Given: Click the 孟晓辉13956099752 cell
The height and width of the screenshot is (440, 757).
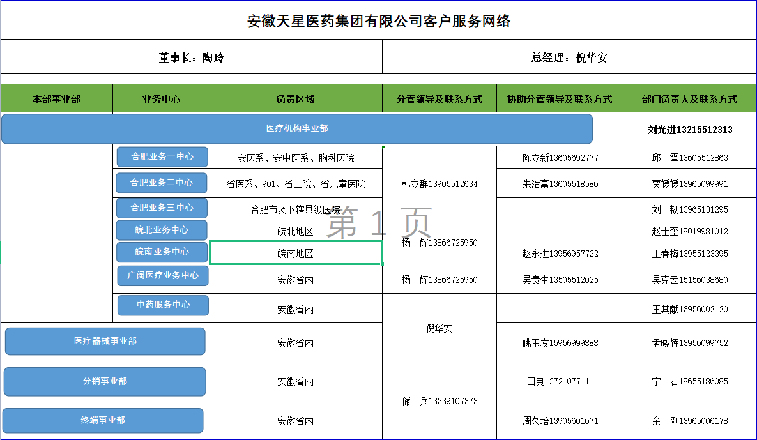Looking at the screenshot, I should click(689, 342).
